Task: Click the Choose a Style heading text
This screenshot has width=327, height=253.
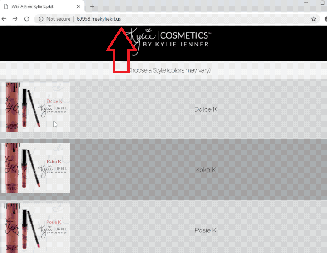Action: click(x=169, y=70)
